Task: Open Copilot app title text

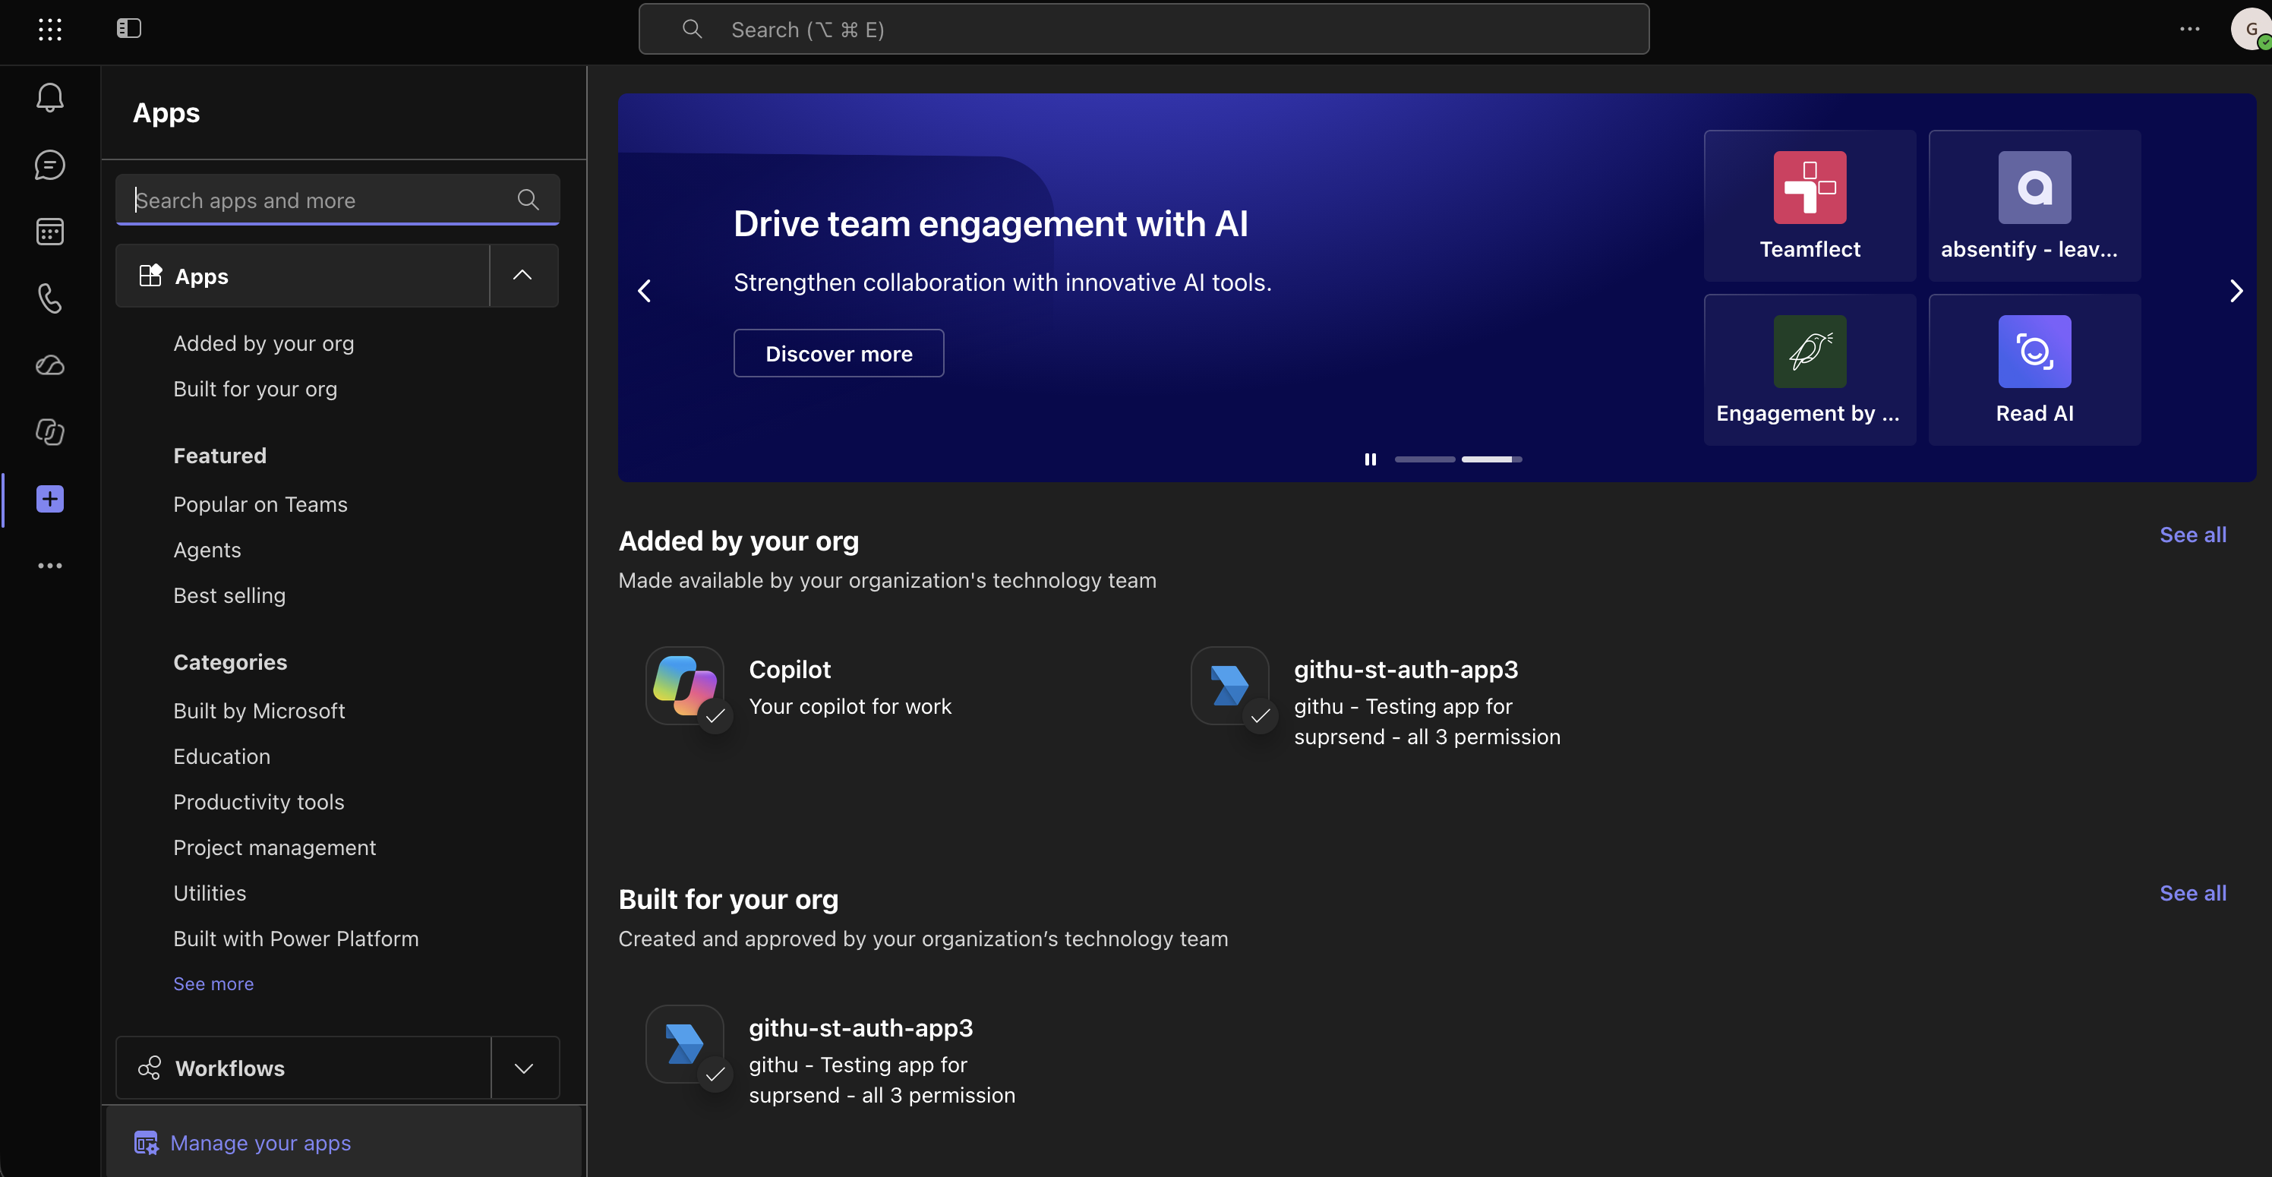Action: (x=790, y=669)
